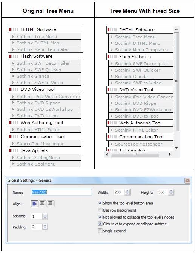Click the horizontal scrollbar thumb

135,155
